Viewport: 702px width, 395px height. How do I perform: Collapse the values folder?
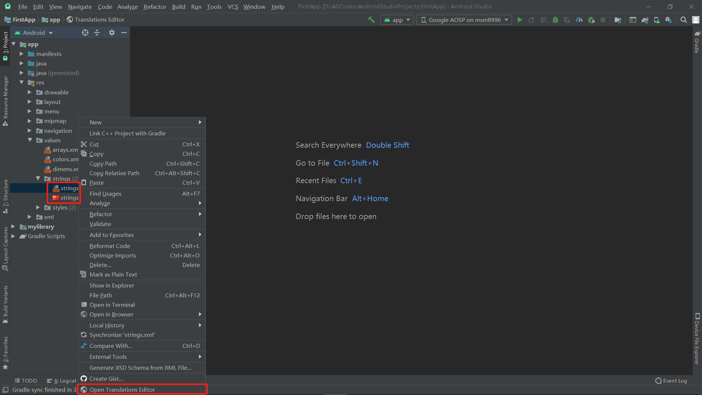click(x=30, y=140)
